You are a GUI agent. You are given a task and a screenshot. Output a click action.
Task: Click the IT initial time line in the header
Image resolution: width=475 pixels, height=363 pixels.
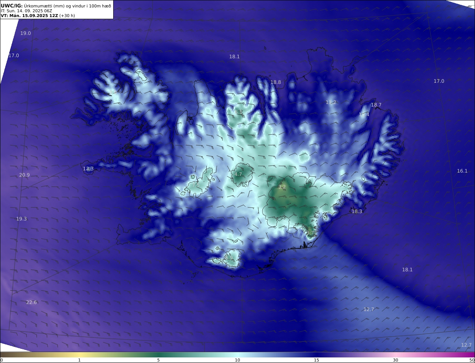(x=26, y=11)
